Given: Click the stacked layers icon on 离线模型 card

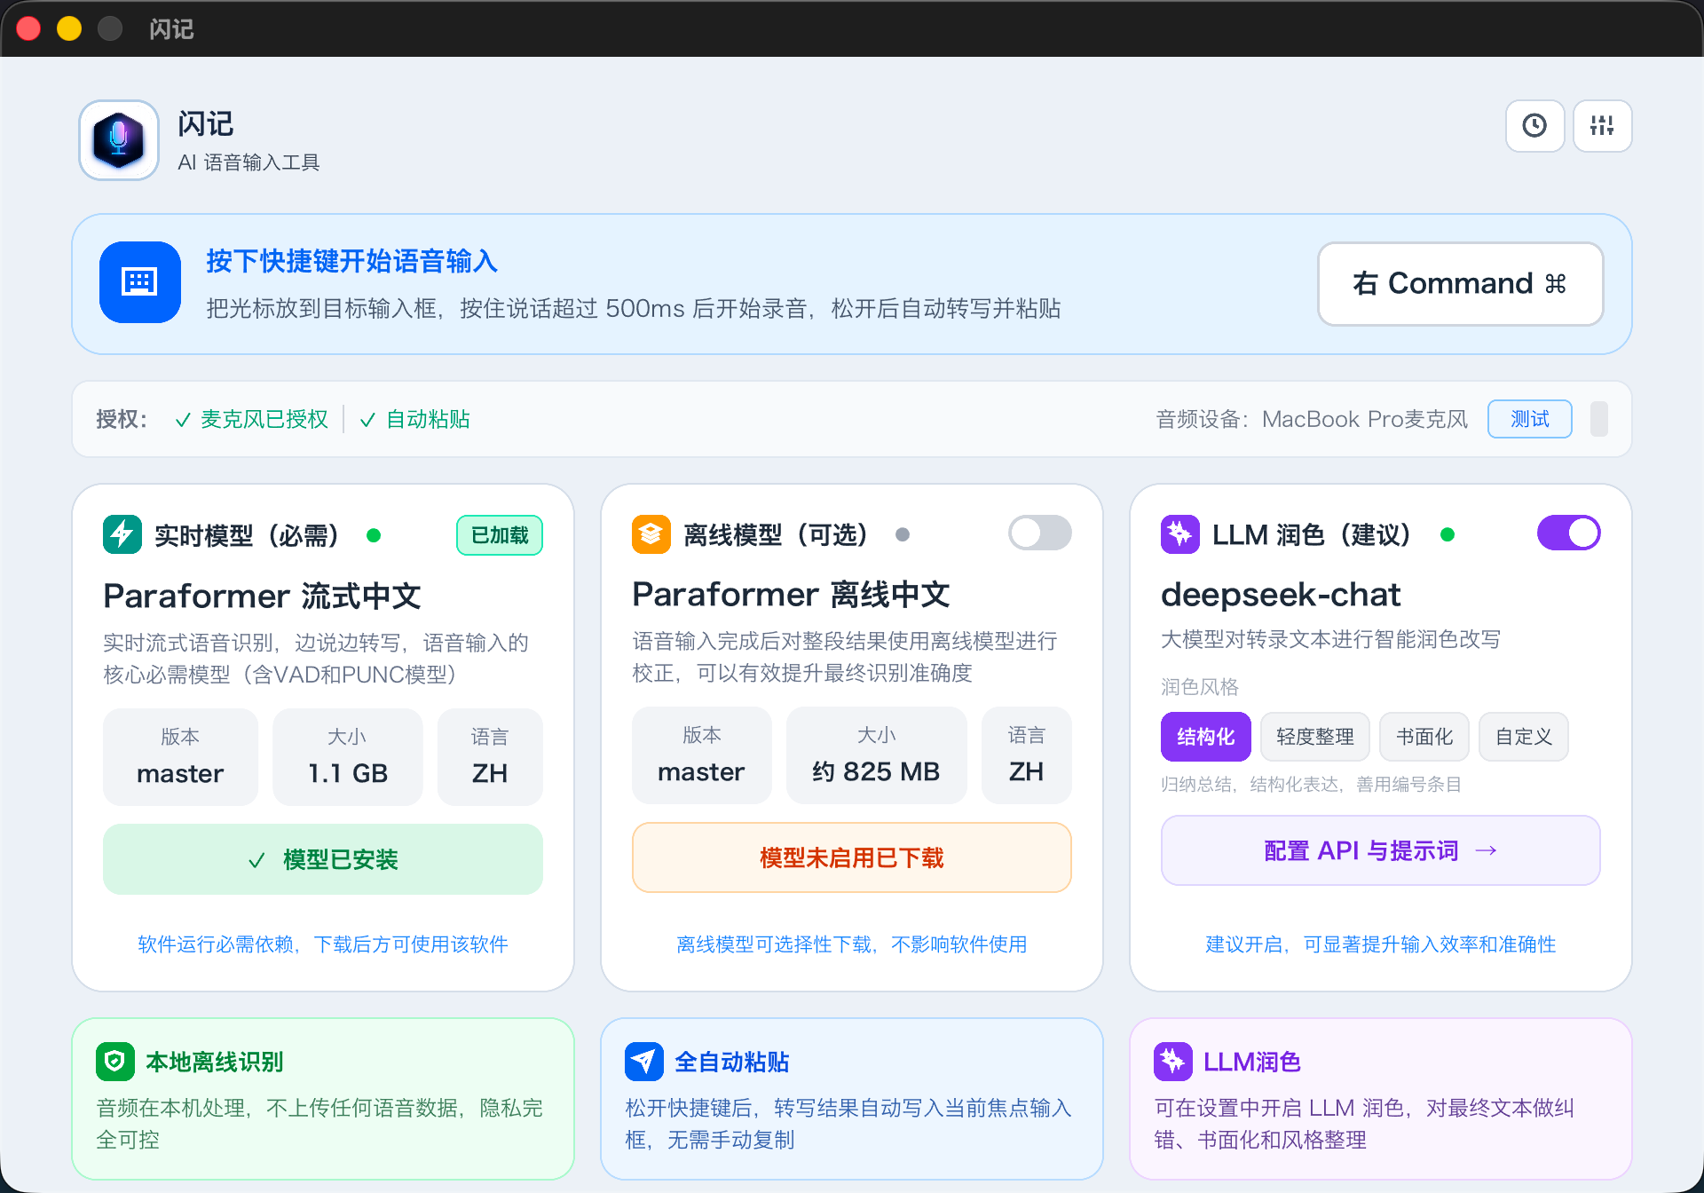Looking at the screenshot, I should tap(651, 533).
